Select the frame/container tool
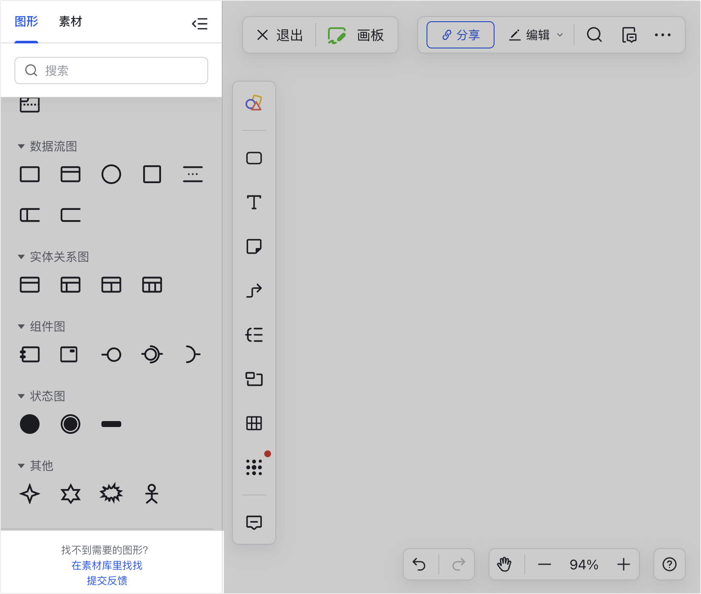The image size is (701, 594). [x=254, y=379]
